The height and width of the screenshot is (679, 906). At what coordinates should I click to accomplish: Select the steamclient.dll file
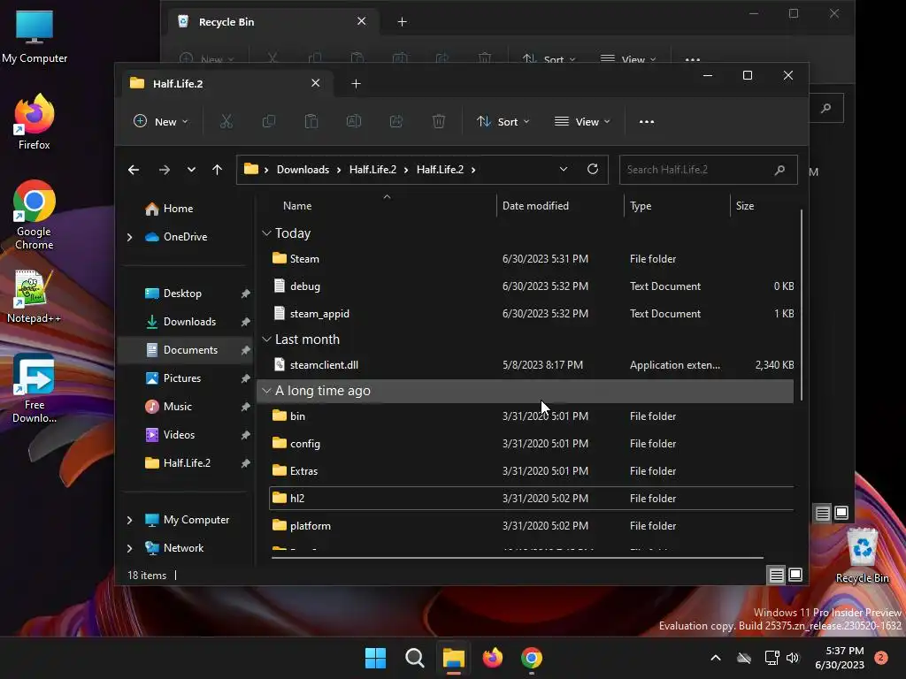[532, 365]
